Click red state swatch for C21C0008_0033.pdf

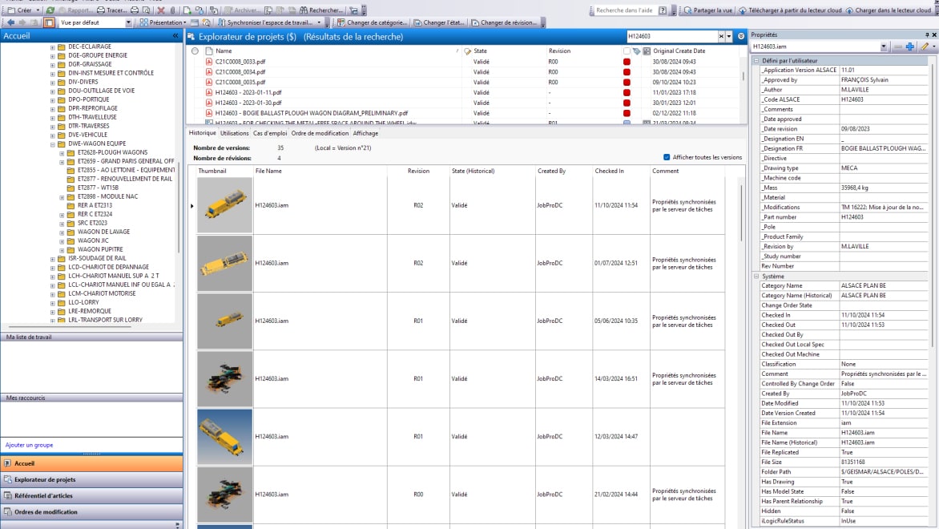point(627,62)
